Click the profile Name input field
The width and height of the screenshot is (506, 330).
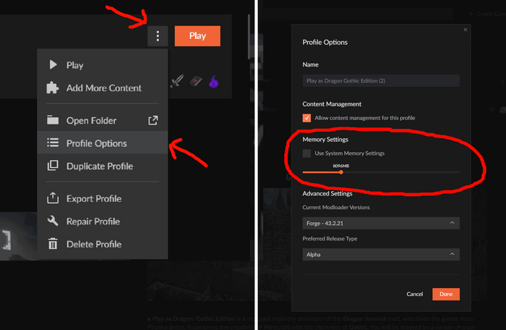(381, 81)
